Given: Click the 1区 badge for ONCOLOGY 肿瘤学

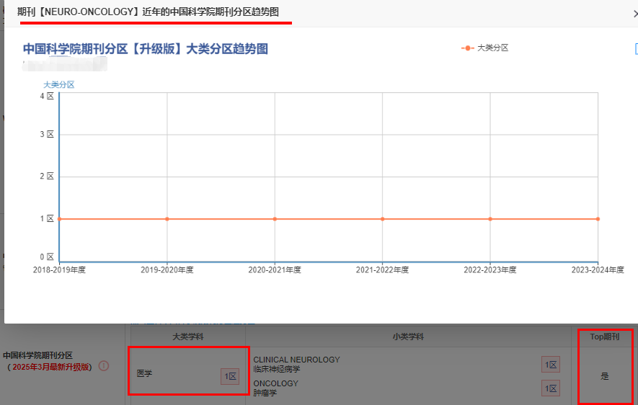Looking at the screenshot, I should [551, 388].
